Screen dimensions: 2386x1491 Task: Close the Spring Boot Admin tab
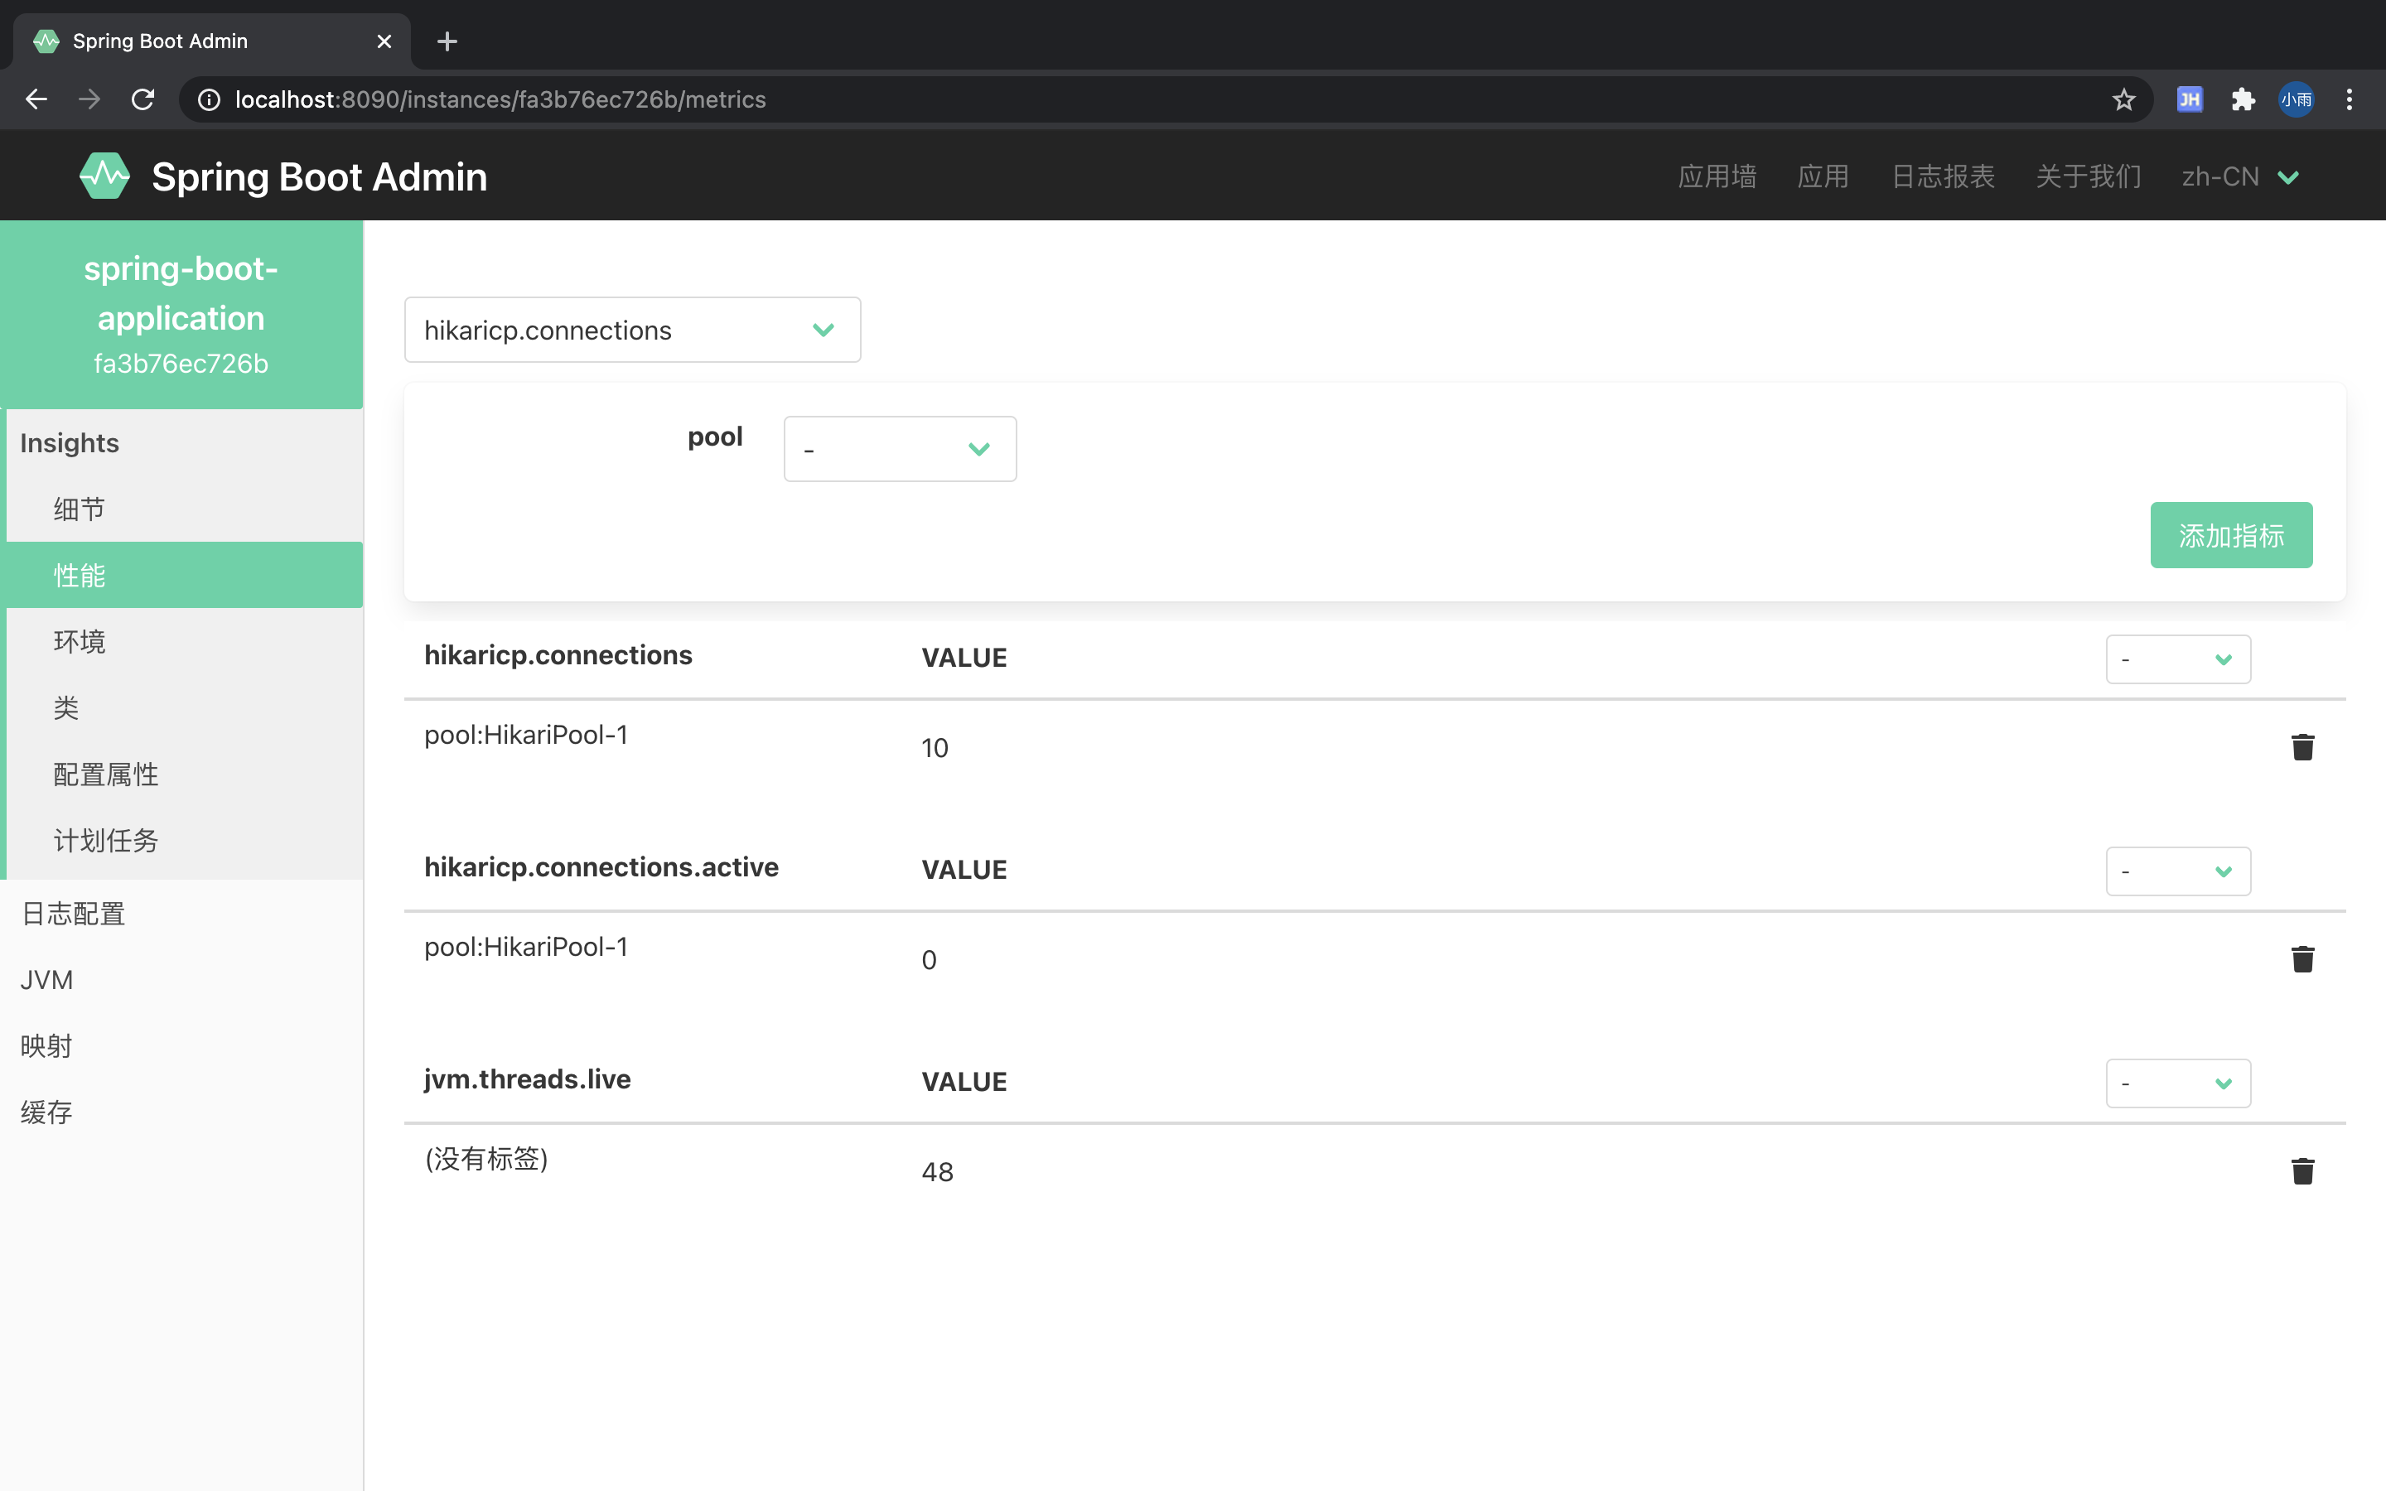point(384,41)
